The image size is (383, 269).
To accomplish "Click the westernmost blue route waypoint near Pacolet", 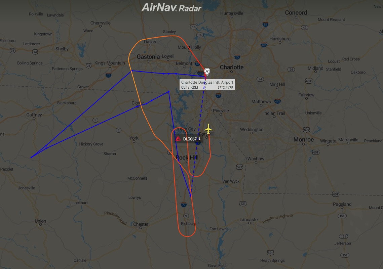I will (31, 157).
